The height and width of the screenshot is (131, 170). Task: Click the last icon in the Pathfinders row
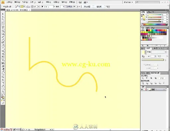point(164,83)
